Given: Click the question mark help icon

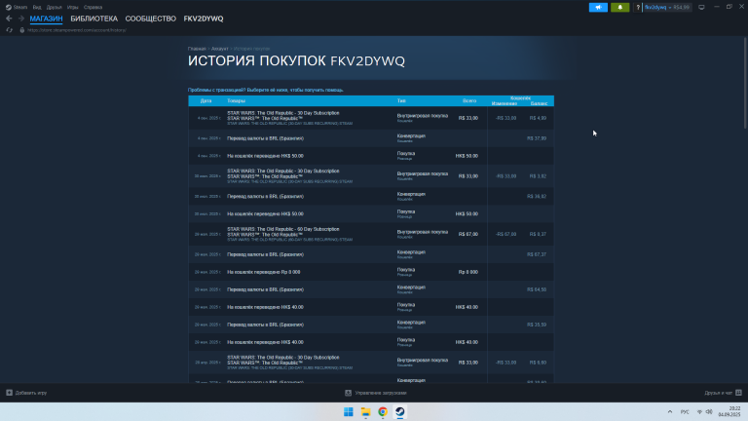Looking at the screenshot, I should click(x=638, y=7).
